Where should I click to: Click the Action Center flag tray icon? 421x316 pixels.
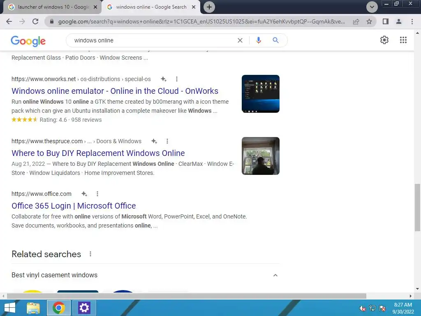pyautogui.click(x=382, y=308)
